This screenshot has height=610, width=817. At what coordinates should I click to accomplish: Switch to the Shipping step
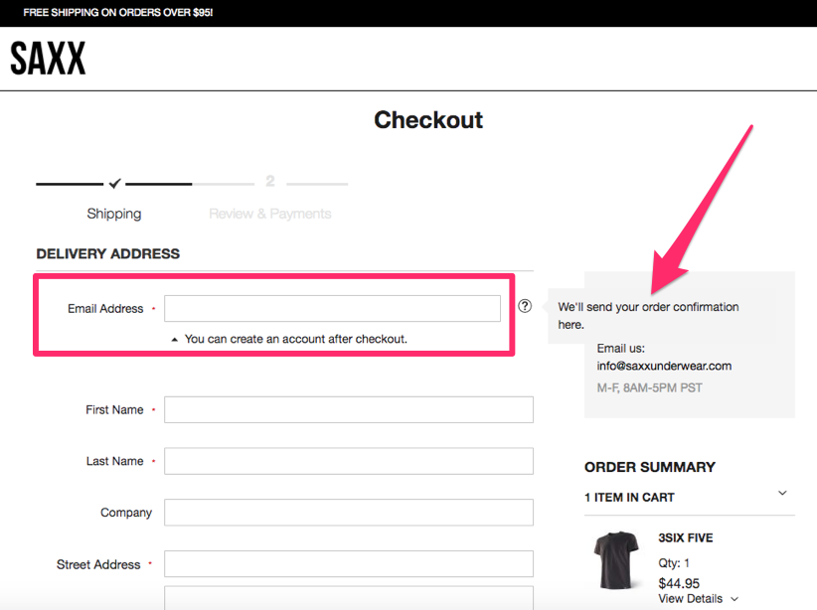(x=114, y=214)
